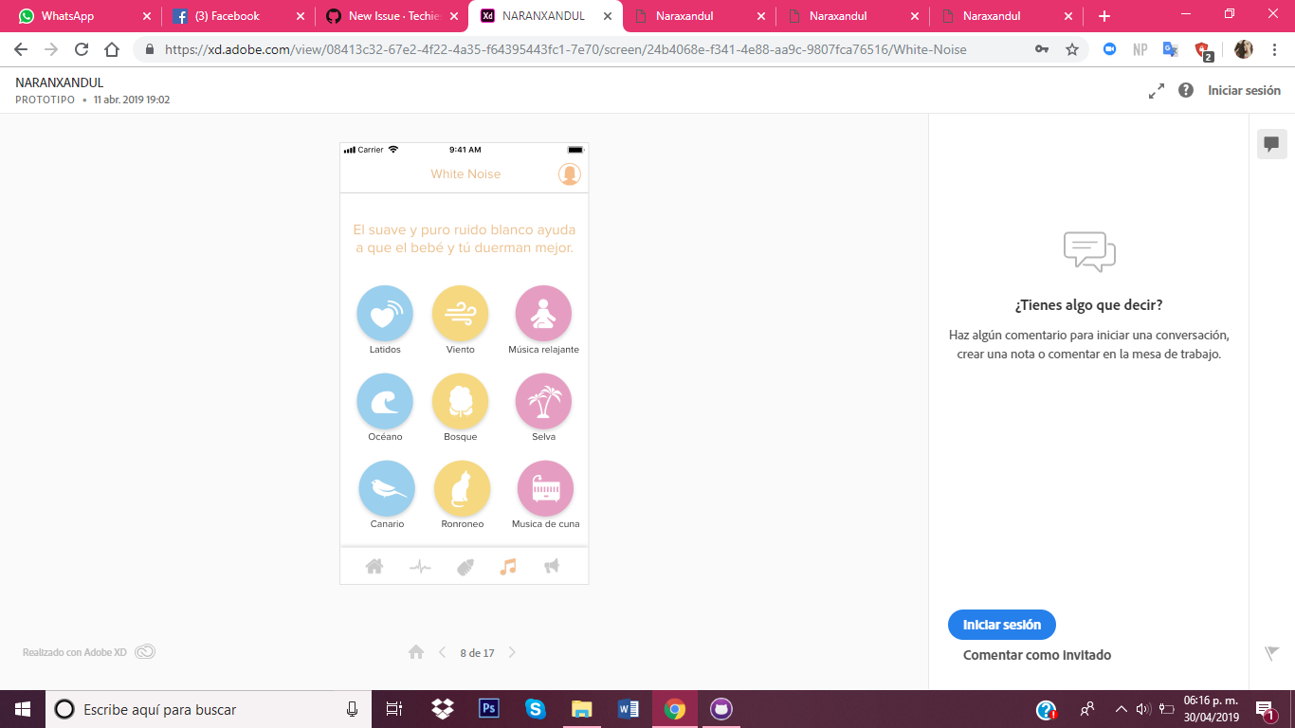The image size is (1295, 728).
Task: Click the saved password key icon
Action: [1042, 49]
